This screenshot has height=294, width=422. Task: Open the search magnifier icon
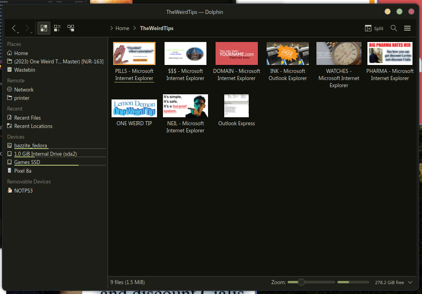click(394, 28)
